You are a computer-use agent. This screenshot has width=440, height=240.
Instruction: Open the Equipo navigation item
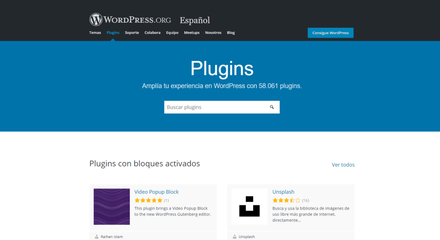(x=172, y=33)
